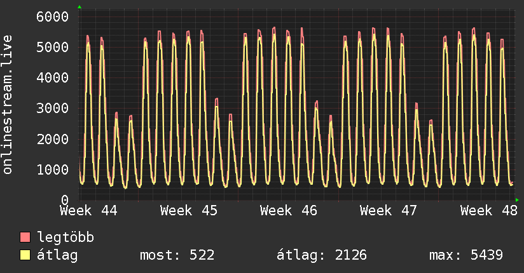Image resolution: width=524 pixels, height=273 pixels.
Task: Click the legtöbb legend label
Action: [65, 237]
